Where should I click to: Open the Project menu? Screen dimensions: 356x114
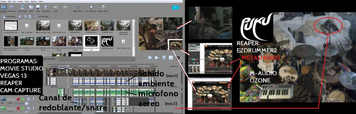click(3, 1)
